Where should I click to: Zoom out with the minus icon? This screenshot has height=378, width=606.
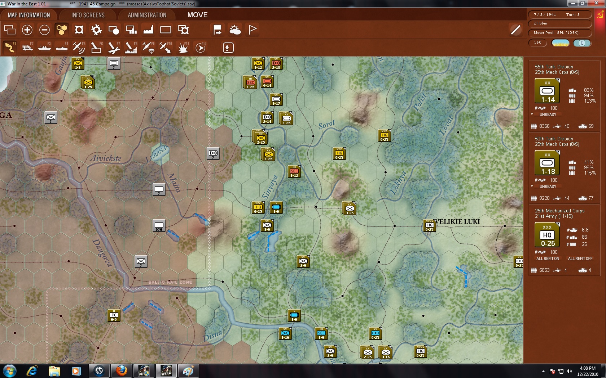44,30
